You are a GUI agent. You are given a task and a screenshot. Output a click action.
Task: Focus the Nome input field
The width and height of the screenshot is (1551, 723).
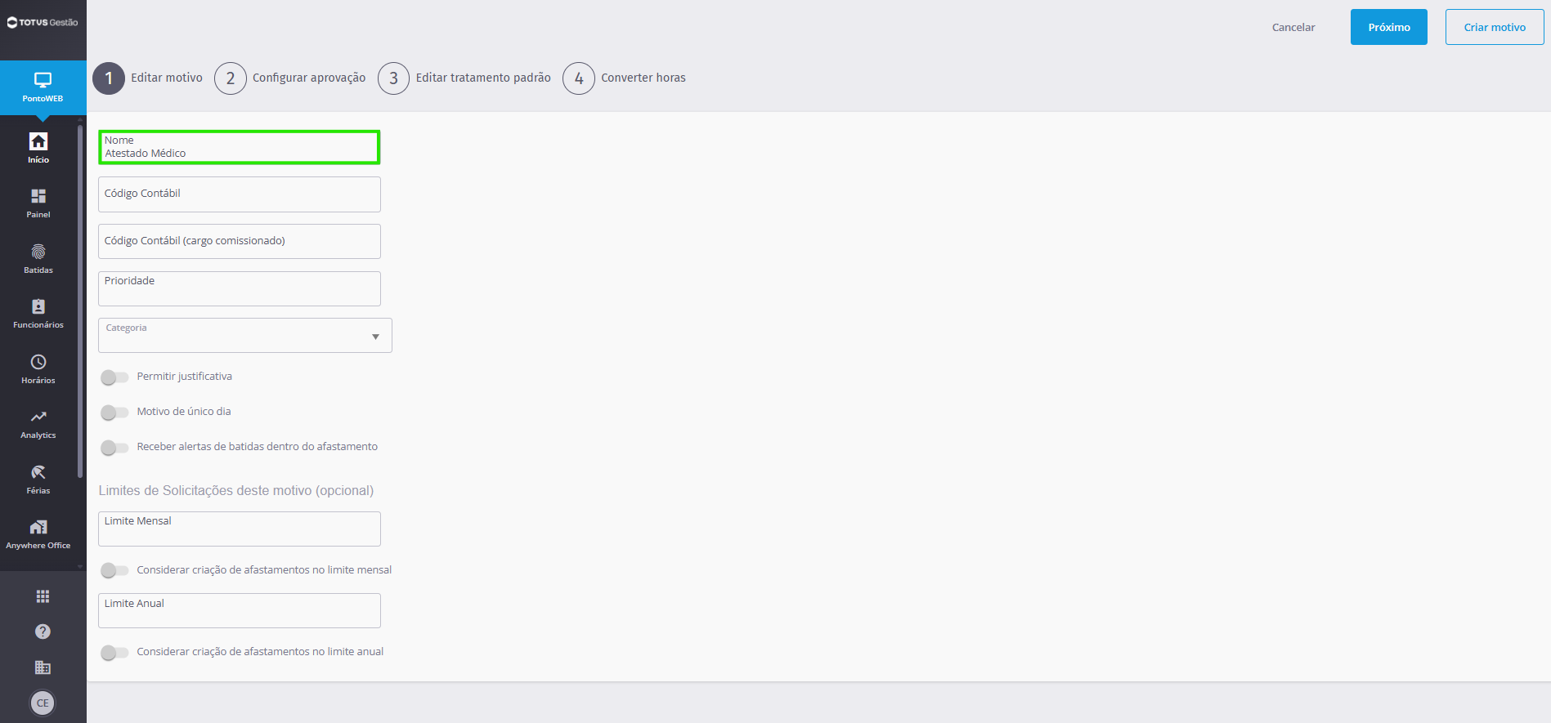click(x=240, y=147)
